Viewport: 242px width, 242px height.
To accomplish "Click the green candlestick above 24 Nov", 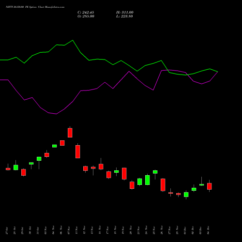I will 148,180.
